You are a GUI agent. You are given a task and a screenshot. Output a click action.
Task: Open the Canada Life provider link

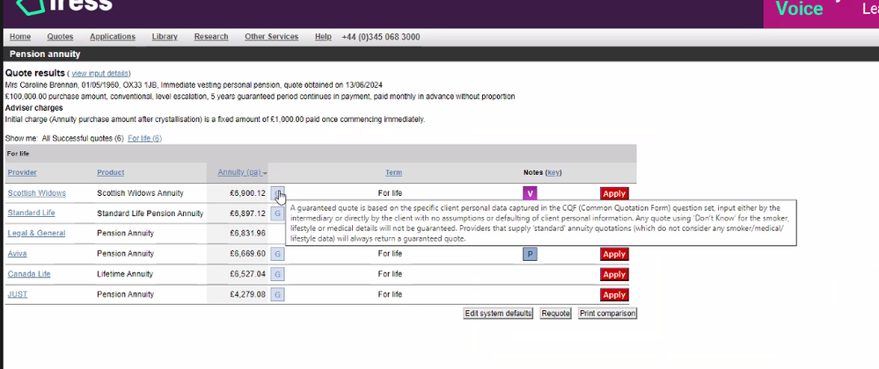click(x=29, y=274)
